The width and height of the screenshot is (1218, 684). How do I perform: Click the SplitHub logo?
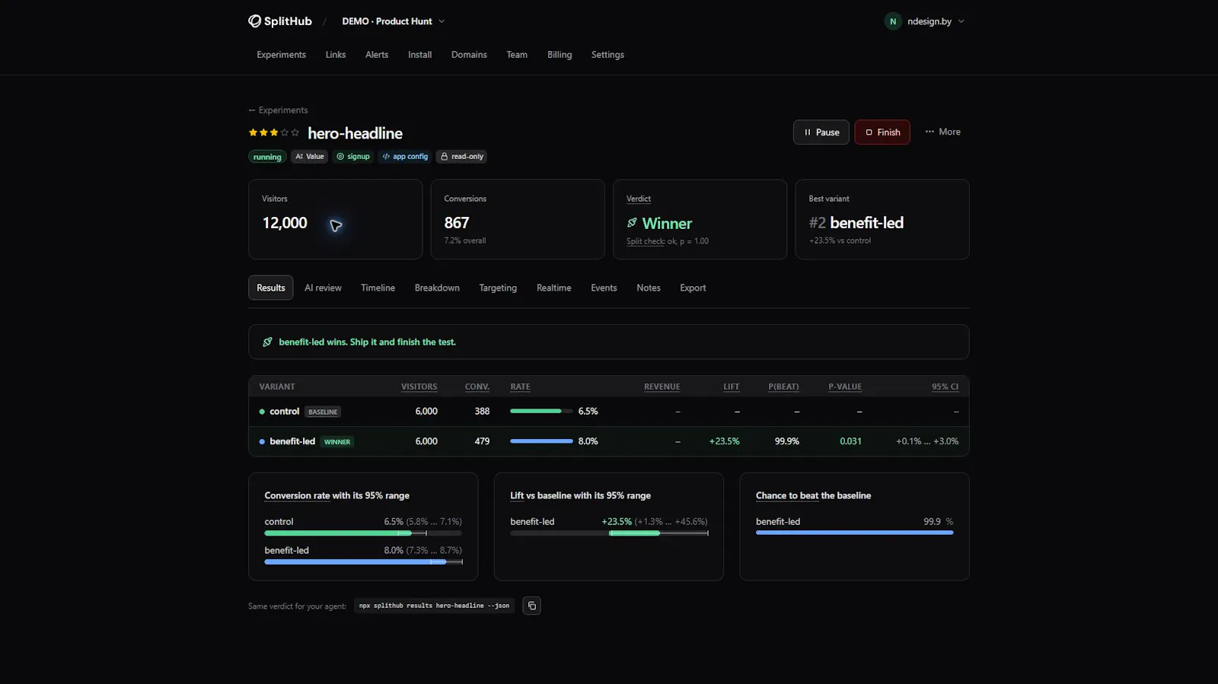280,21
